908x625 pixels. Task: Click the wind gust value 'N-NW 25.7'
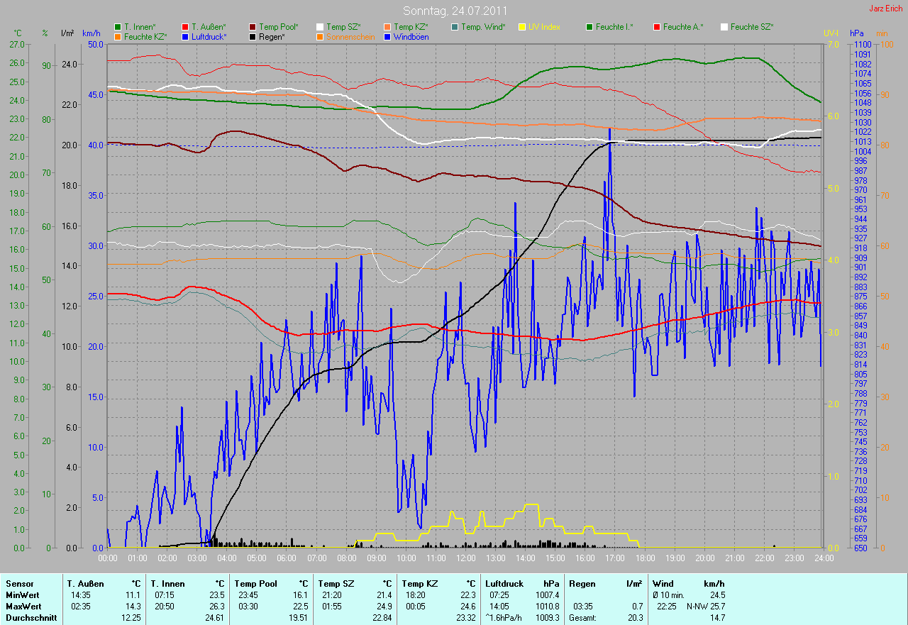coord(706,607)
